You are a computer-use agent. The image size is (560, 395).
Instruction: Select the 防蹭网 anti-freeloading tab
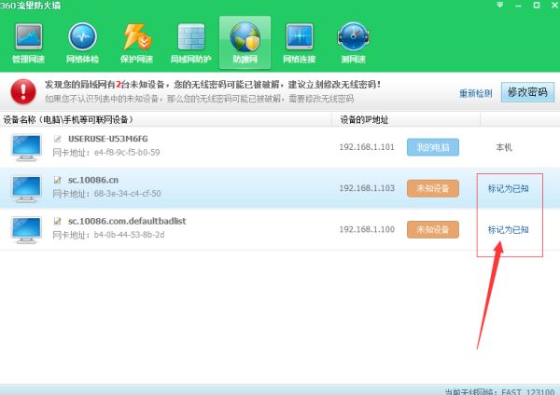245,43
